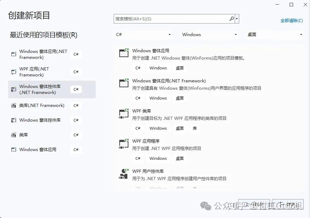Screen dimensions: 310x218
Task: Click icon of recent Windows 窗体控件库 without .NET Framework
Action: 14,120
